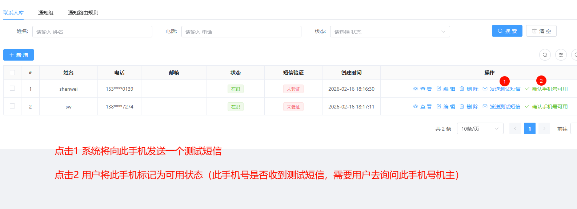This screenshot has width=577, height=209.
Task: Check the checkbox for row 1
Action: (12, 88)
